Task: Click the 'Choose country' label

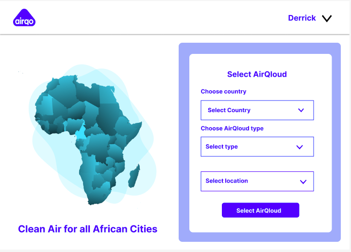Action: [x=223, y=92]
